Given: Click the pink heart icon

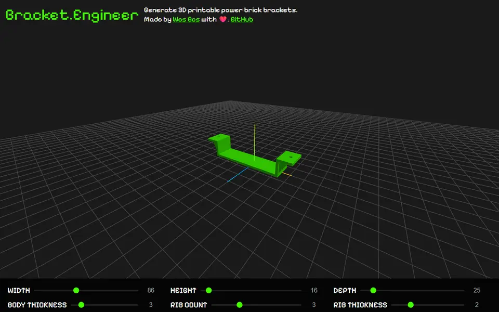Looking at the screenshot, I should [223, 19].
